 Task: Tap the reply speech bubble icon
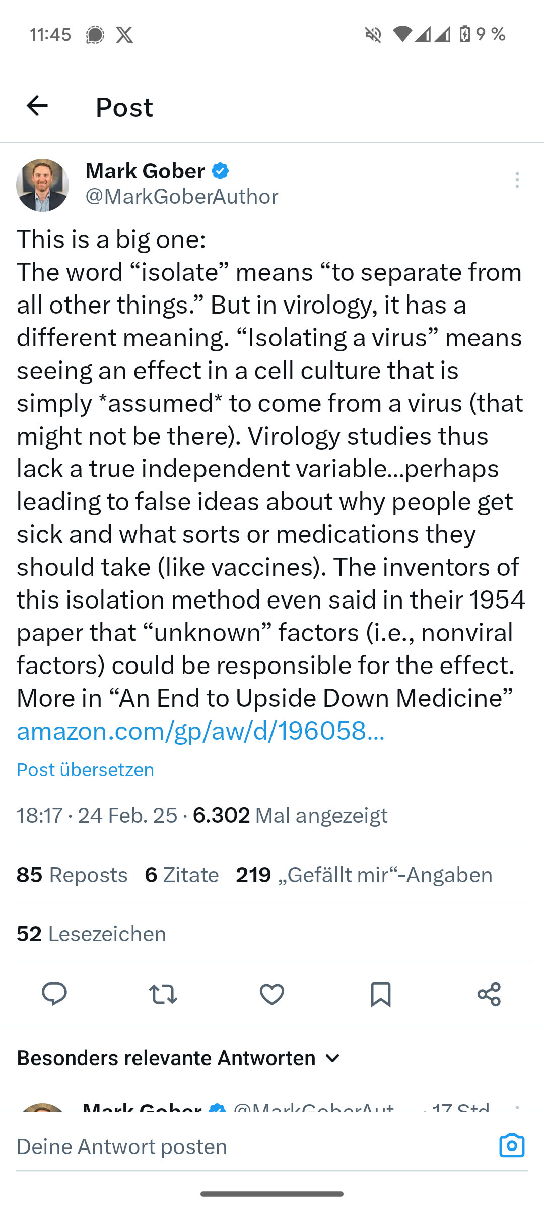[x=54, y=994]
